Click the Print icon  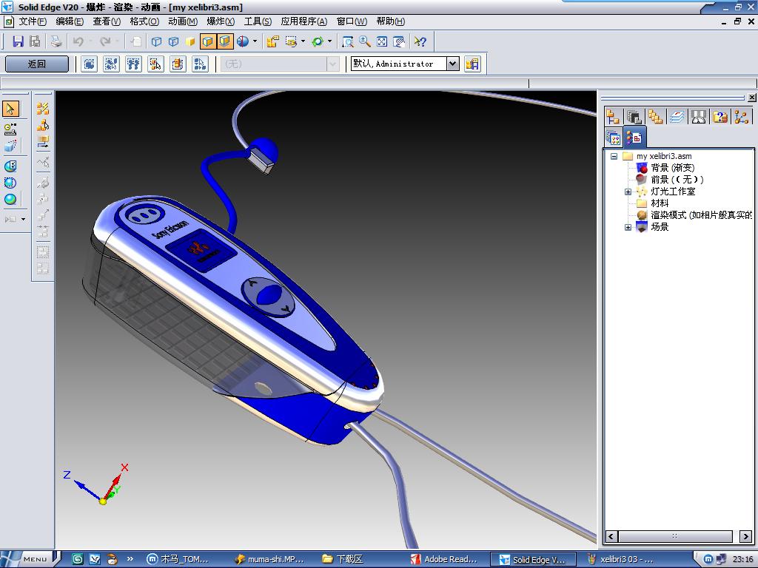56,41
